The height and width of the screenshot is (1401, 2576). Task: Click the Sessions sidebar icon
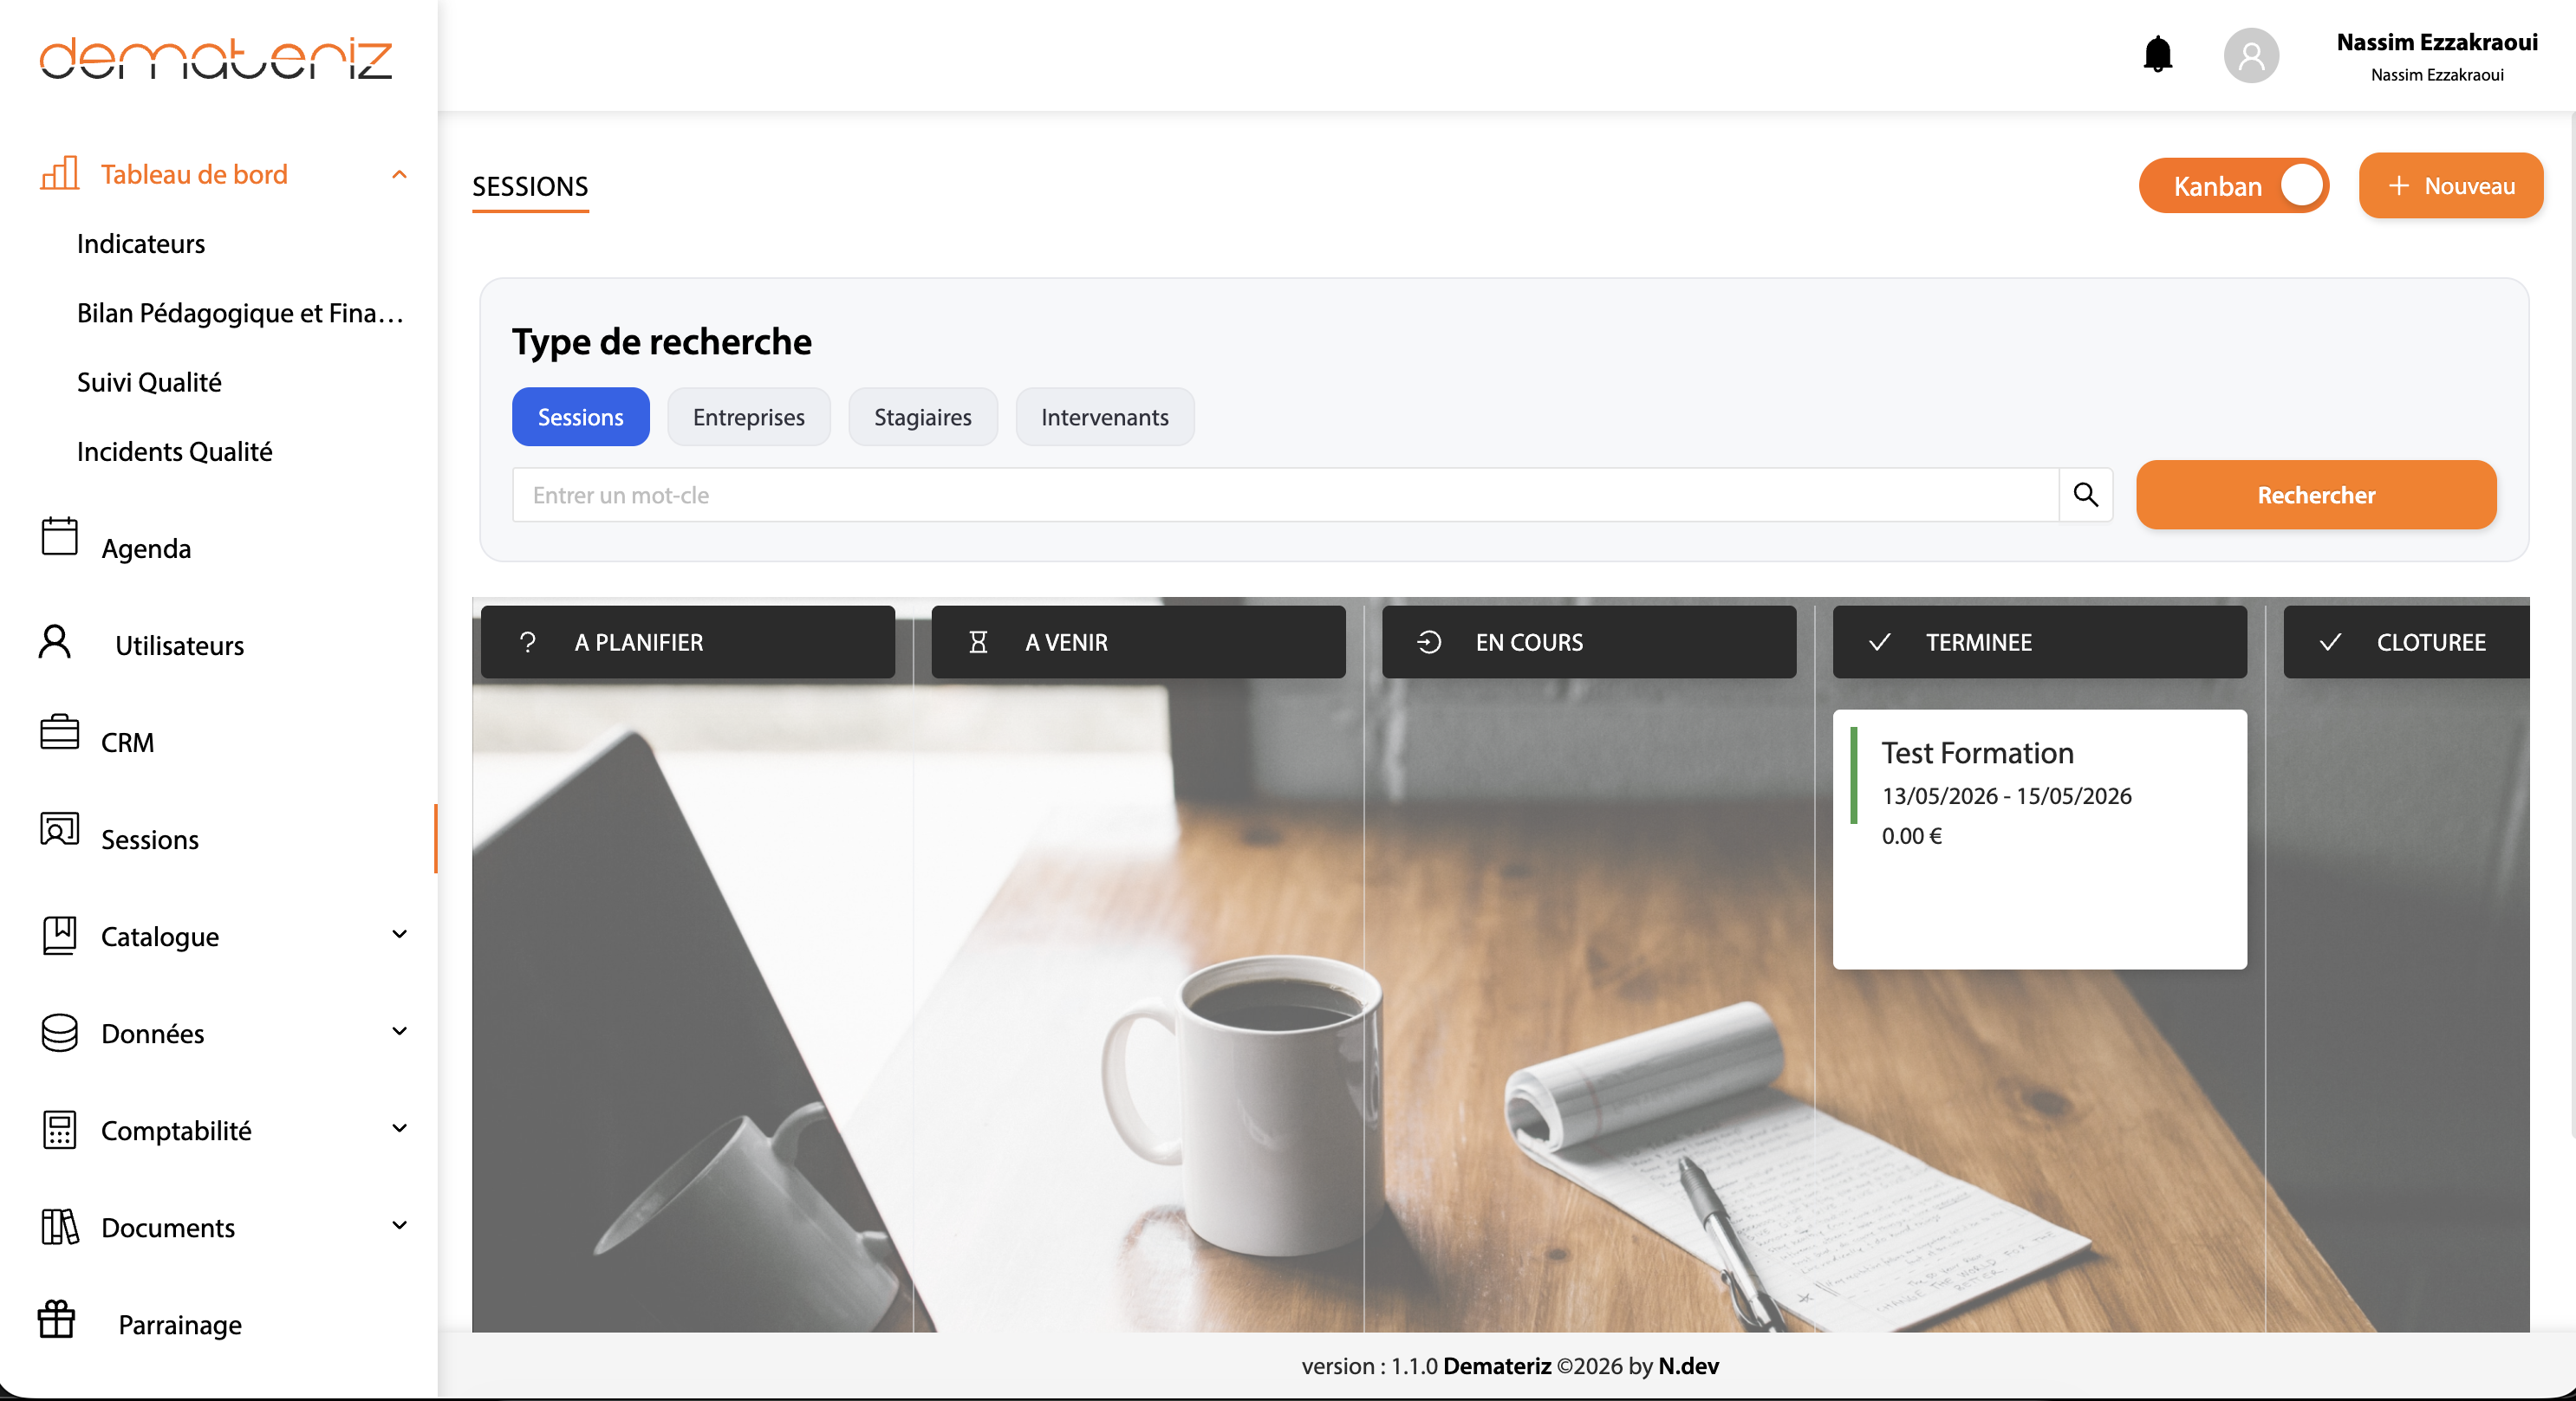point(59,828)
